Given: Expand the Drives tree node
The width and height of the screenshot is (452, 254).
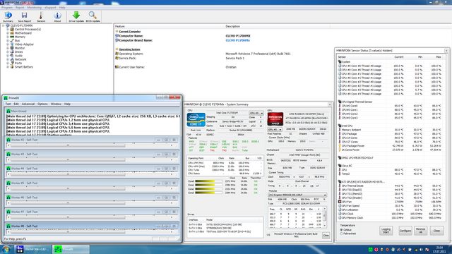Looking at the screenshot, I should click(x=8, y=52).
